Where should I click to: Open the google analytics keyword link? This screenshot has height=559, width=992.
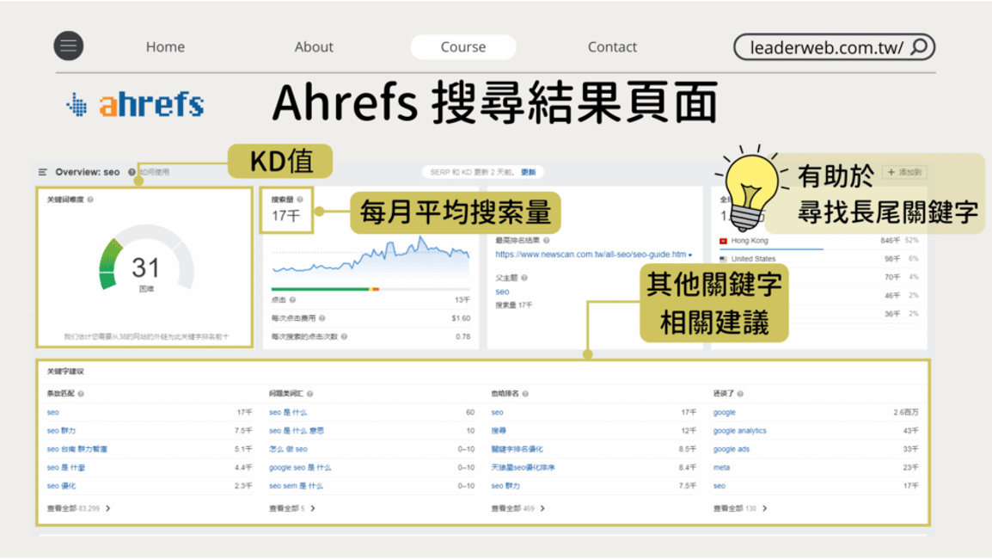[739, 431]
